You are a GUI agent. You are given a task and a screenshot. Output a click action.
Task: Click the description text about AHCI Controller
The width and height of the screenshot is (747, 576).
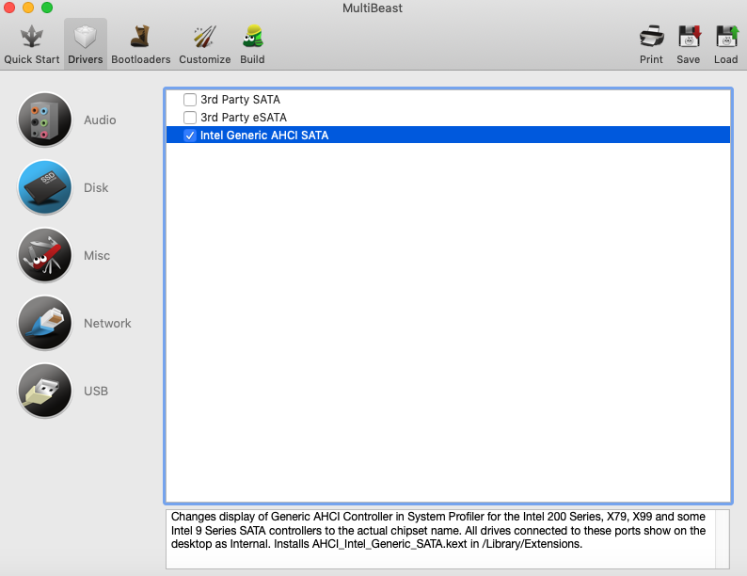point(438,530)
